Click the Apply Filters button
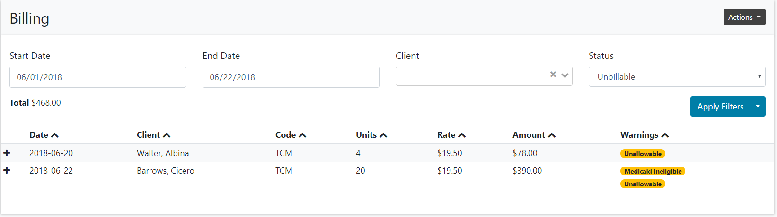This screenshot has height=217, width=777. 720,107
